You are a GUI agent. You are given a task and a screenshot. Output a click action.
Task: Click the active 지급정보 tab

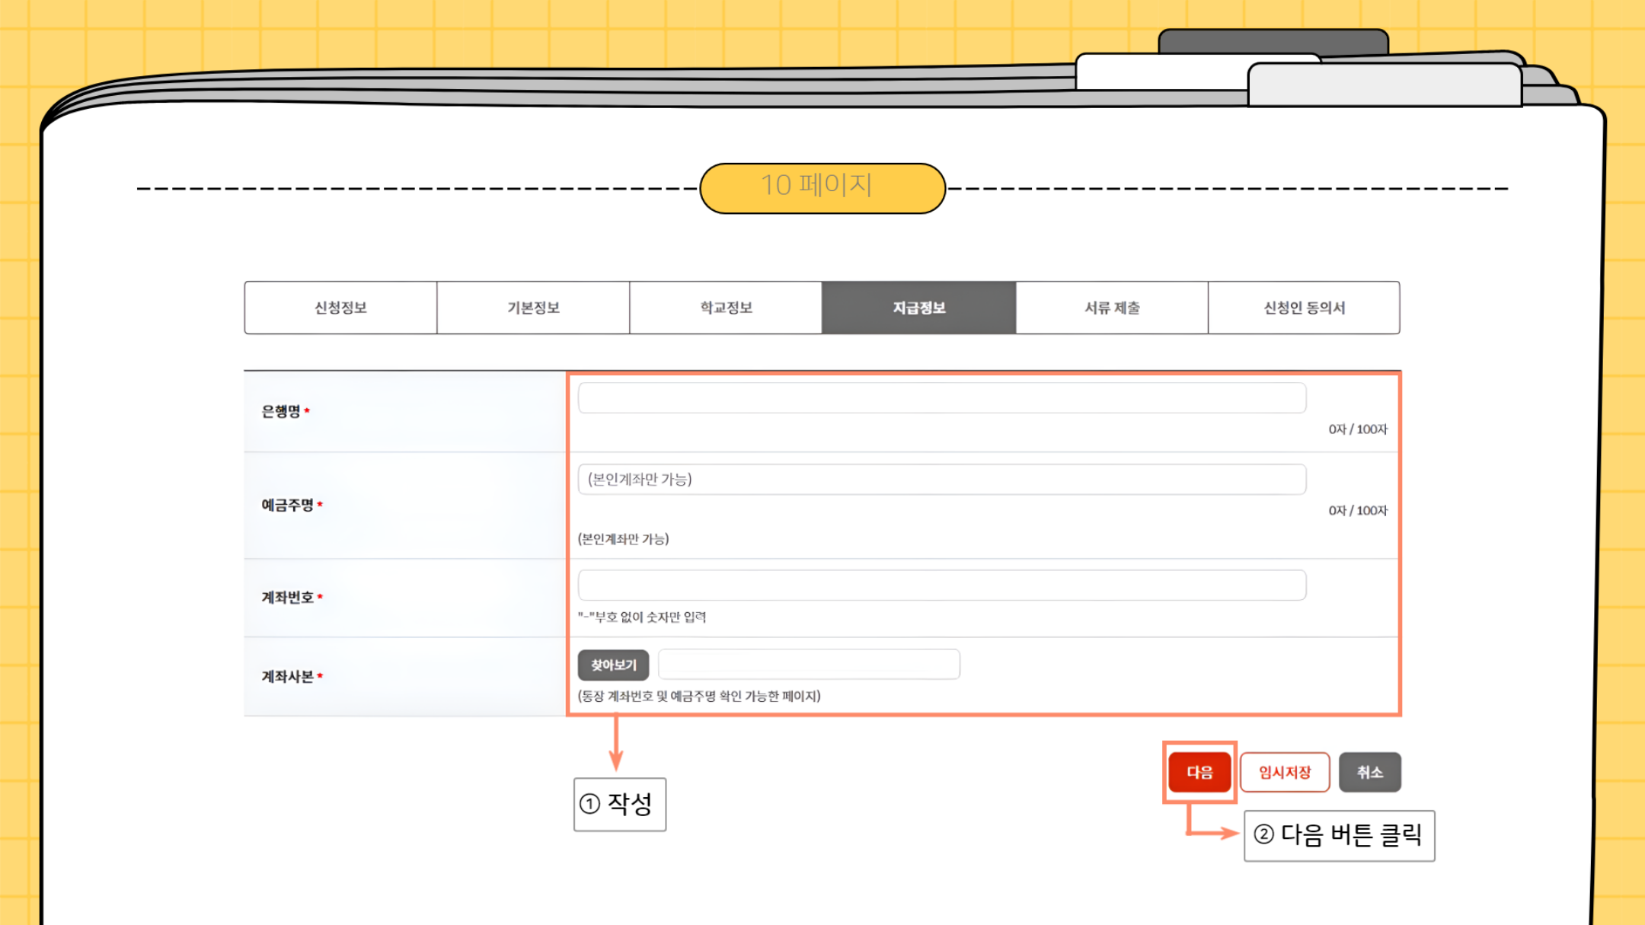tap(918, 308)
